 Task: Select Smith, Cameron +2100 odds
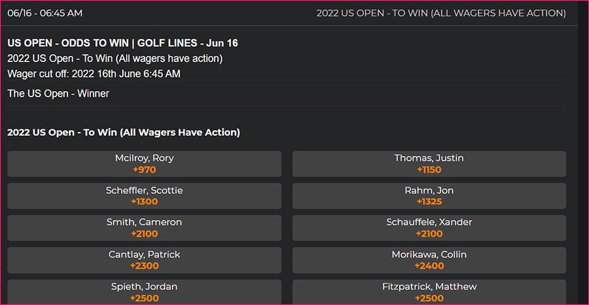pyautogui.click(x=144, y=228)
